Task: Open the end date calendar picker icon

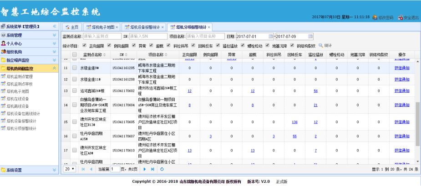Action: point(310,36)
